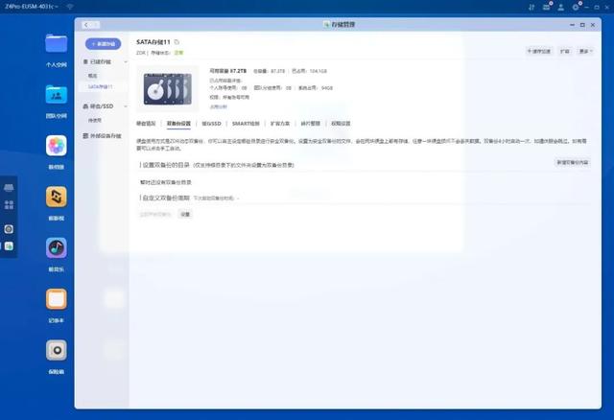The width and height of the screenshot is (614, 420).
Task: Open the message notifications icon in top bar
Action: [546, 7]
